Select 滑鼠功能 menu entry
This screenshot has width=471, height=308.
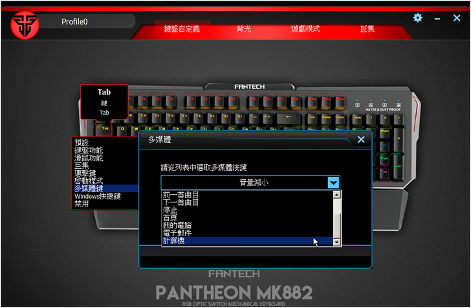pyautogui.click(x=105, y=158)
